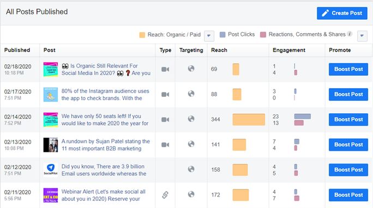Screen dimensions: 373x208
Task: Click the pencil icon on Create Post
Action: click(325, 13)
